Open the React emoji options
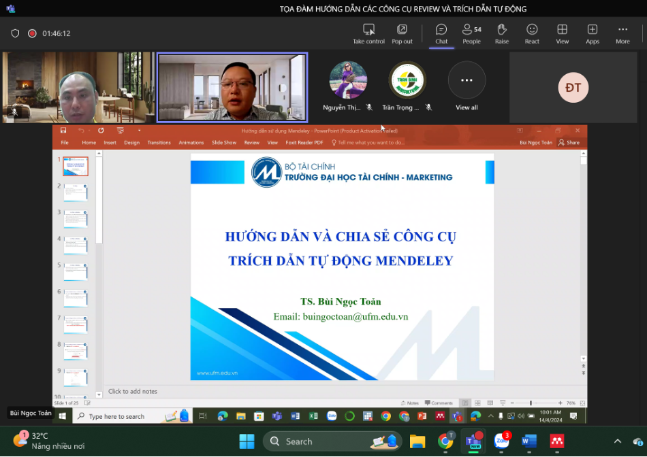647x457 pixels. tap(532, 33)
